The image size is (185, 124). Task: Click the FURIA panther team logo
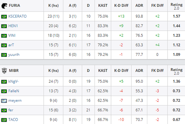coord(4,6)
